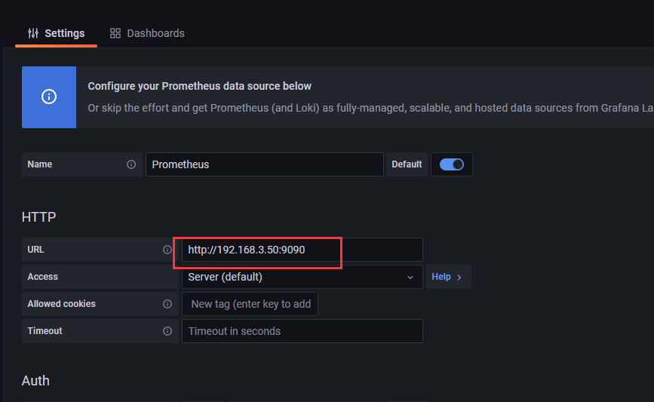Click the blue info circle icon in banner
The image size is (654, 402).
pos(49,97)
